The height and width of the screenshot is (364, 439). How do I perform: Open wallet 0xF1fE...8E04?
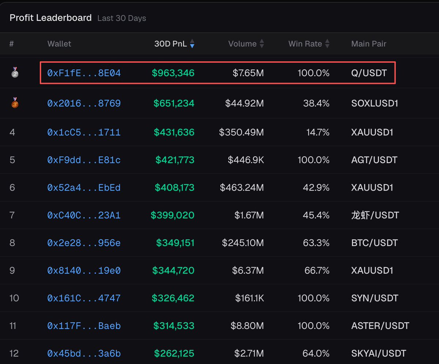coord(84,73)
